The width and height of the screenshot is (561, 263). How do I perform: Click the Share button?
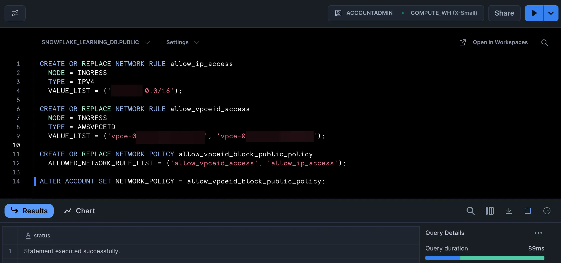click(504, 13)
